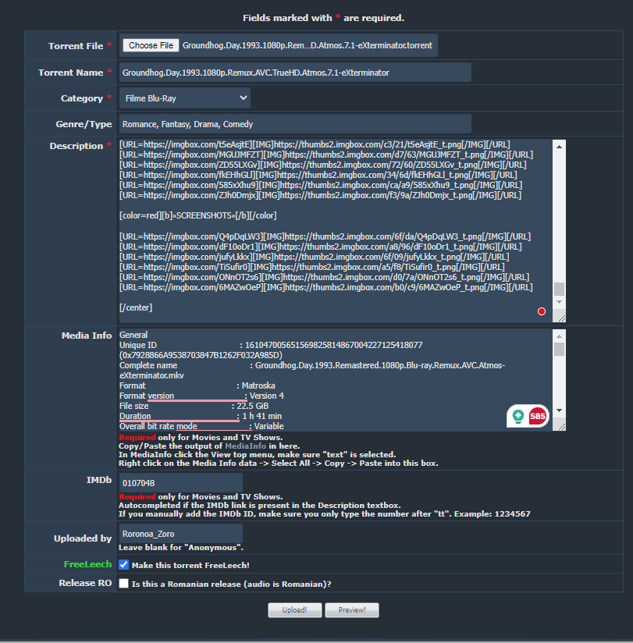Viewport: 633px width, 643px height.
Task: Click the Upload! button
Action: [x=294, y=609]
